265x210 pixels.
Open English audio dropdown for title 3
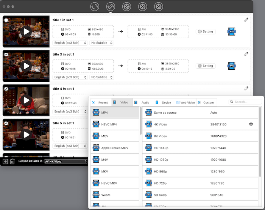pyautogui.click(x=70, y=77)
